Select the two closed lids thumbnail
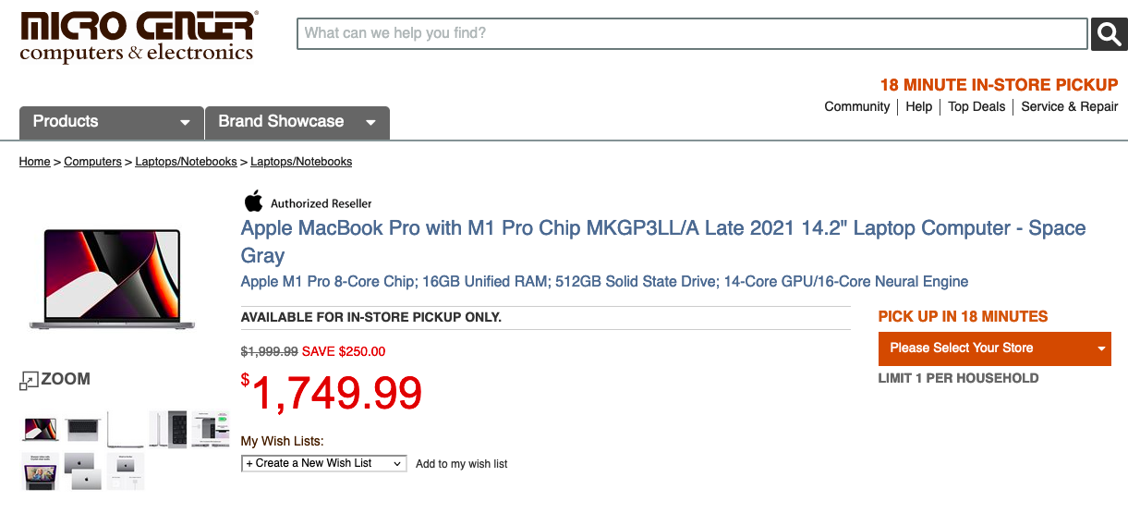Image resolution: width=1128 pixels, height=513 pixels. (x=83, y=470)
